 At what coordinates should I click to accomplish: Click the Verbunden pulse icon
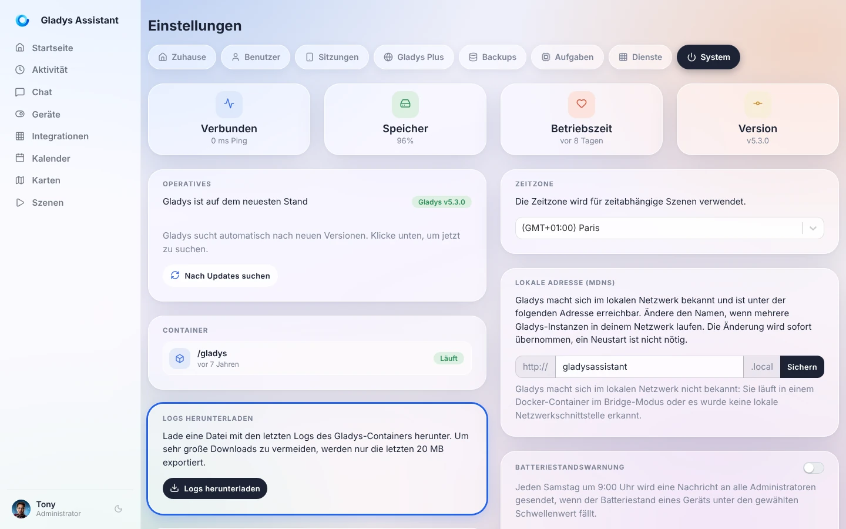229,104
